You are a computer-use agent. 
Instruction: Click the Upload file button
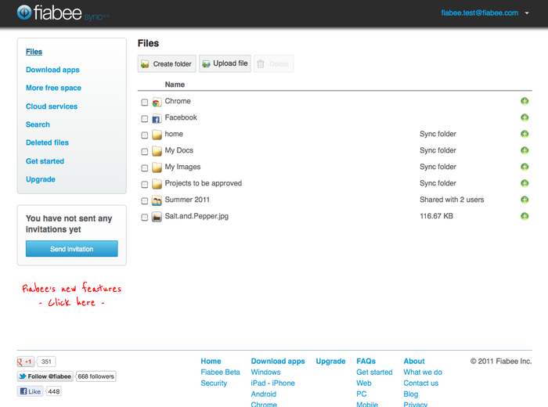click(225, 64)
